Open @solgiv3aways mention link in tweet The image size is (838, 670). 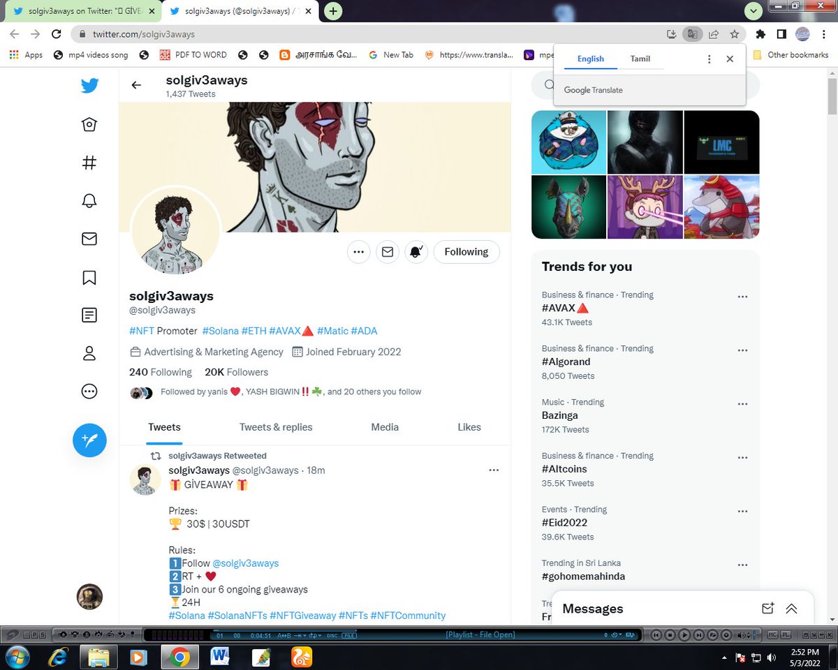point(246,563)
